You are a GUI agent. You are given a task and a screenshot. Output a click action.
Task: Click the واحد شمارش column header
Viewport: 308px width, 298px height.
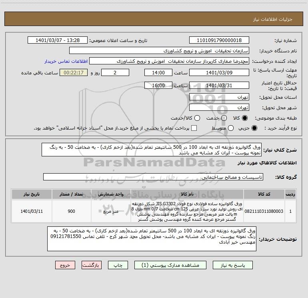111,194
